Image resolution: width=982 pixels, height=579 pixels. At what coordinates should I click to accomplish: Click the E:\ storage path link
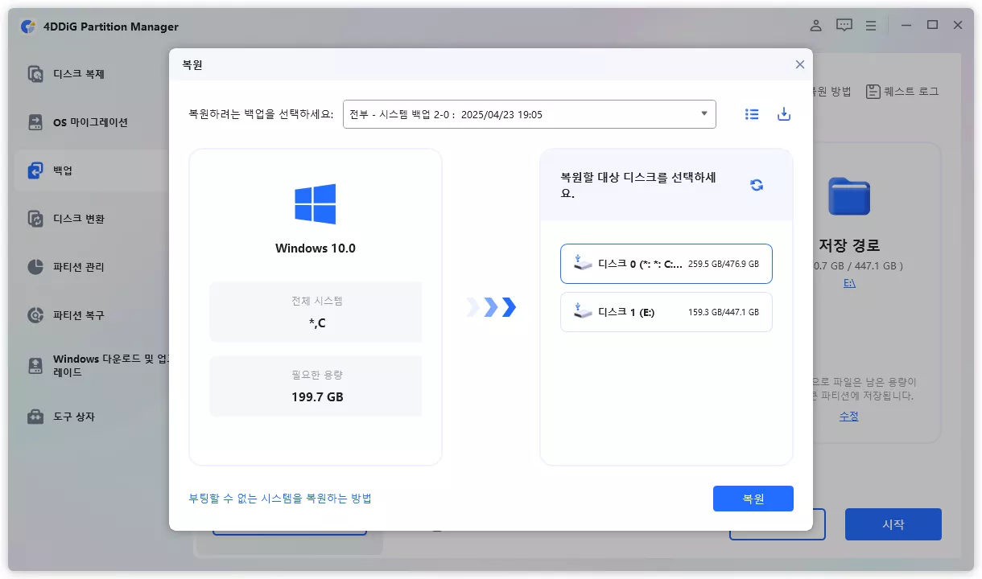coord(849,283)
